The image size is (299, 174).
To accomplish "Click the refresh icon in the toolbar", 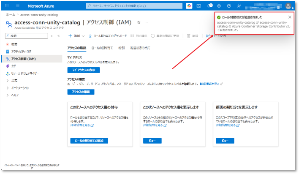I will click(x=165, y=36).
